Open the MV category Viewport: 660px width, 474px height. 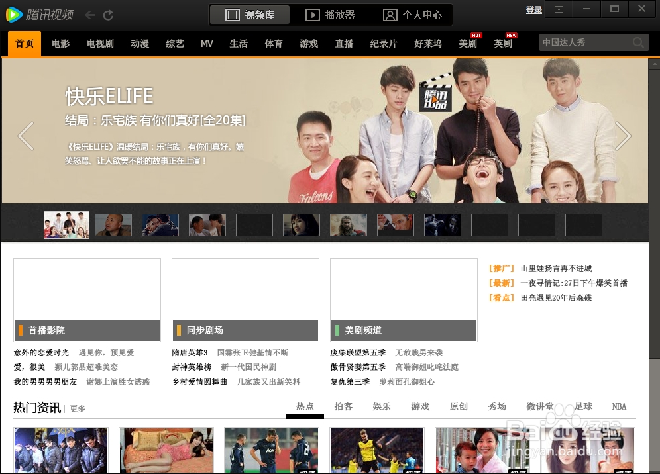[x=207, y=44]
